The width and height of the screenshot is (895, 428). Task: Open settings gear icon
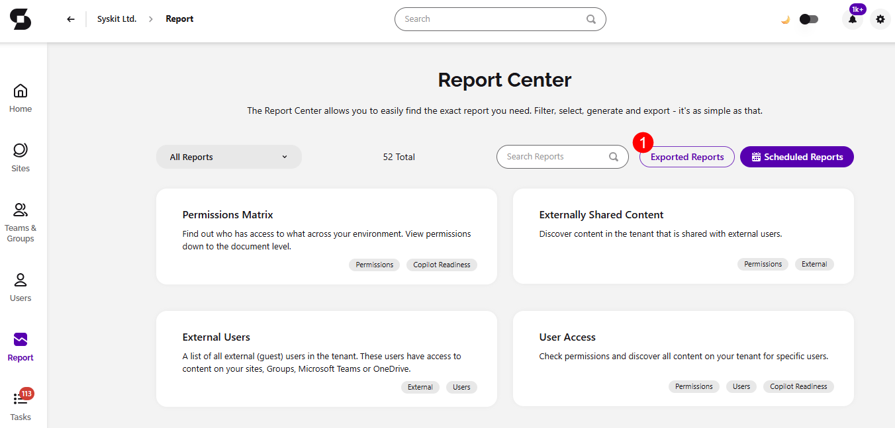pyautogui.click(x=880, y=19)
